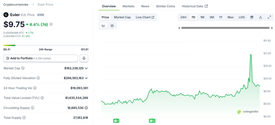Click external link icon next to Historical Data

[207, 6]
